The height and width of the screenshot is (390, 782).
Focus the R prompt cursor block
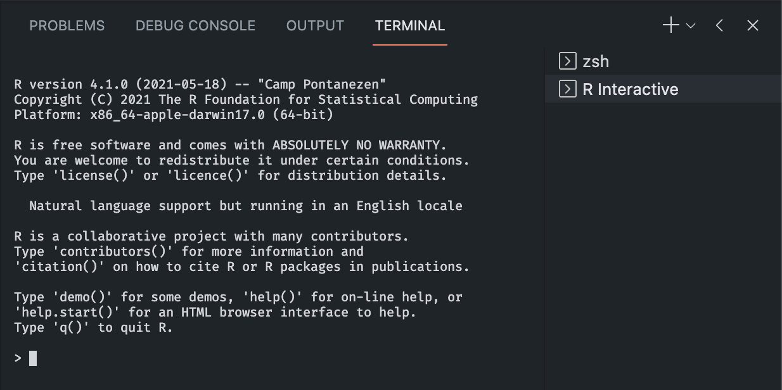[33, 358]
